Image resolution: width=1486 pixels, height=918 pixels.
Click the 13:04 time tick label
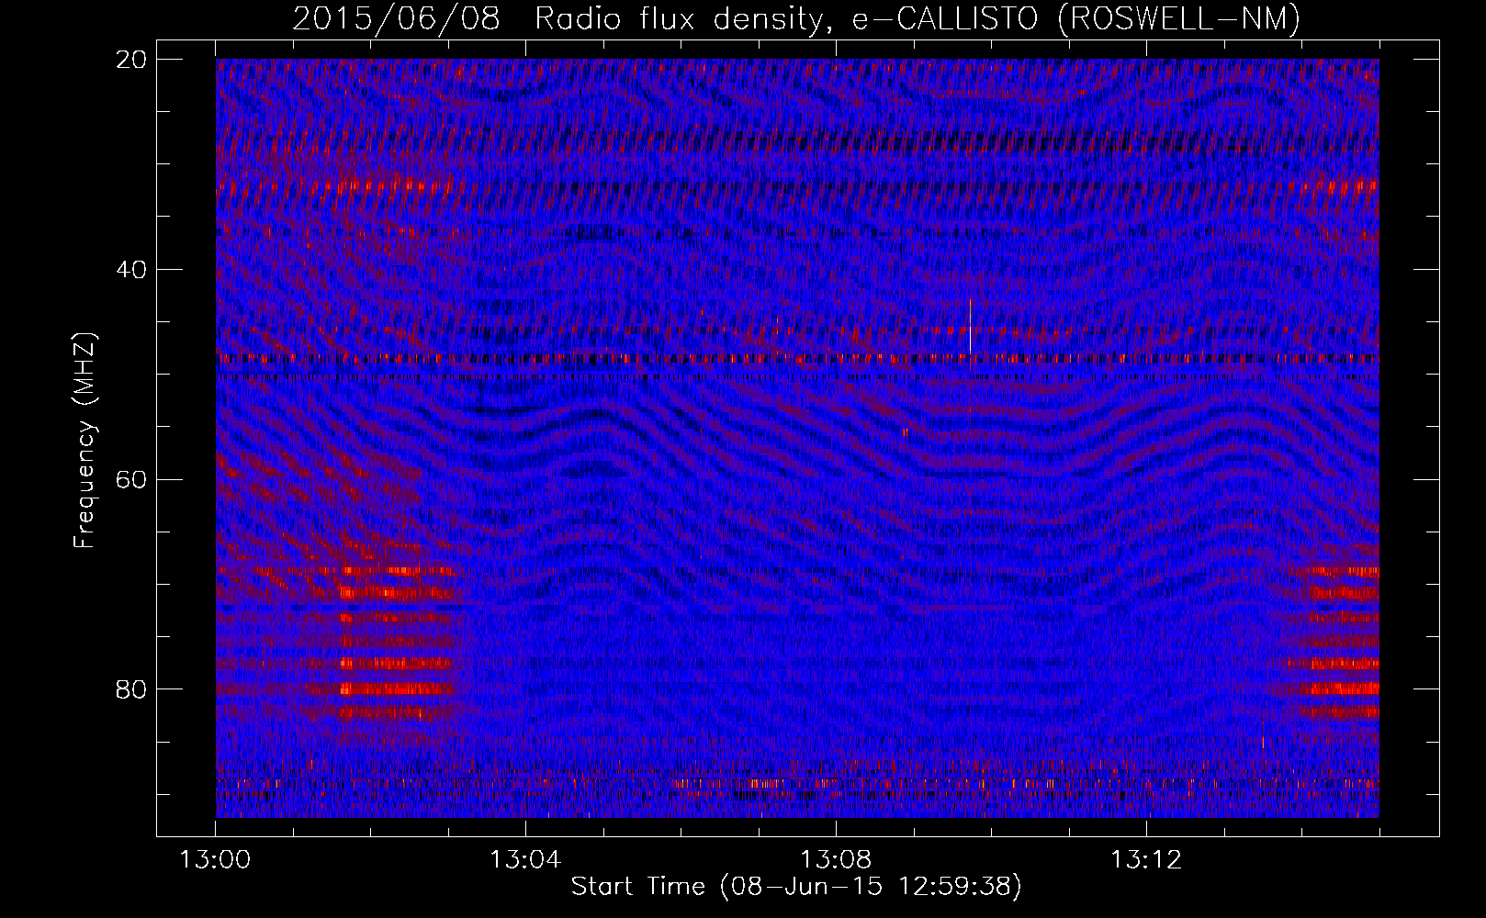click(525, 860)
